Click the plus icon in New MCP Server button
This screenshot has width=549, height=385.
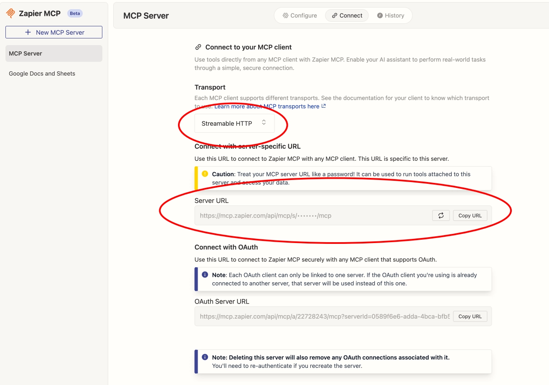28,32
